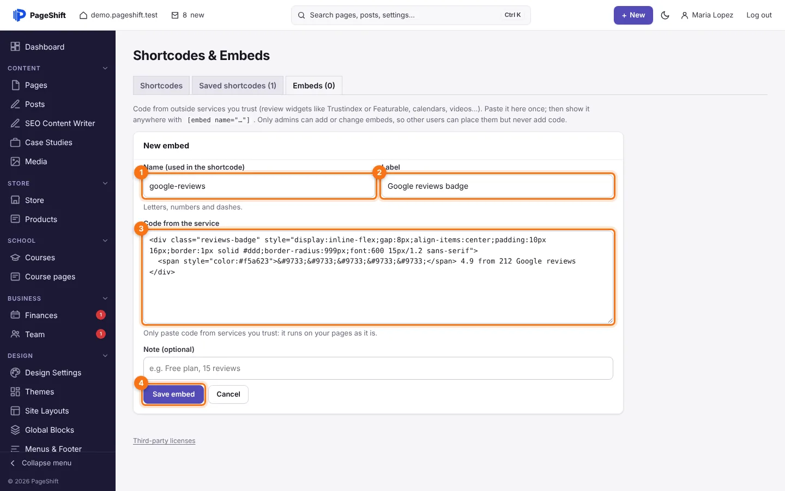Open Global Blocks via the layers icon

pos(15,430)
